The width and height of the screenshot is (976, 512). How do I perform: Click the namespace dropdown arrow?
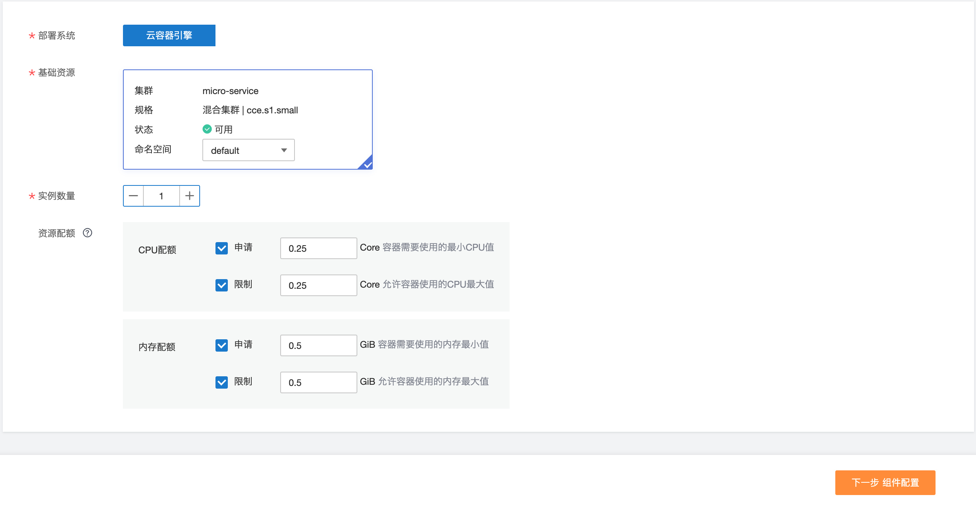coord(284,150)
